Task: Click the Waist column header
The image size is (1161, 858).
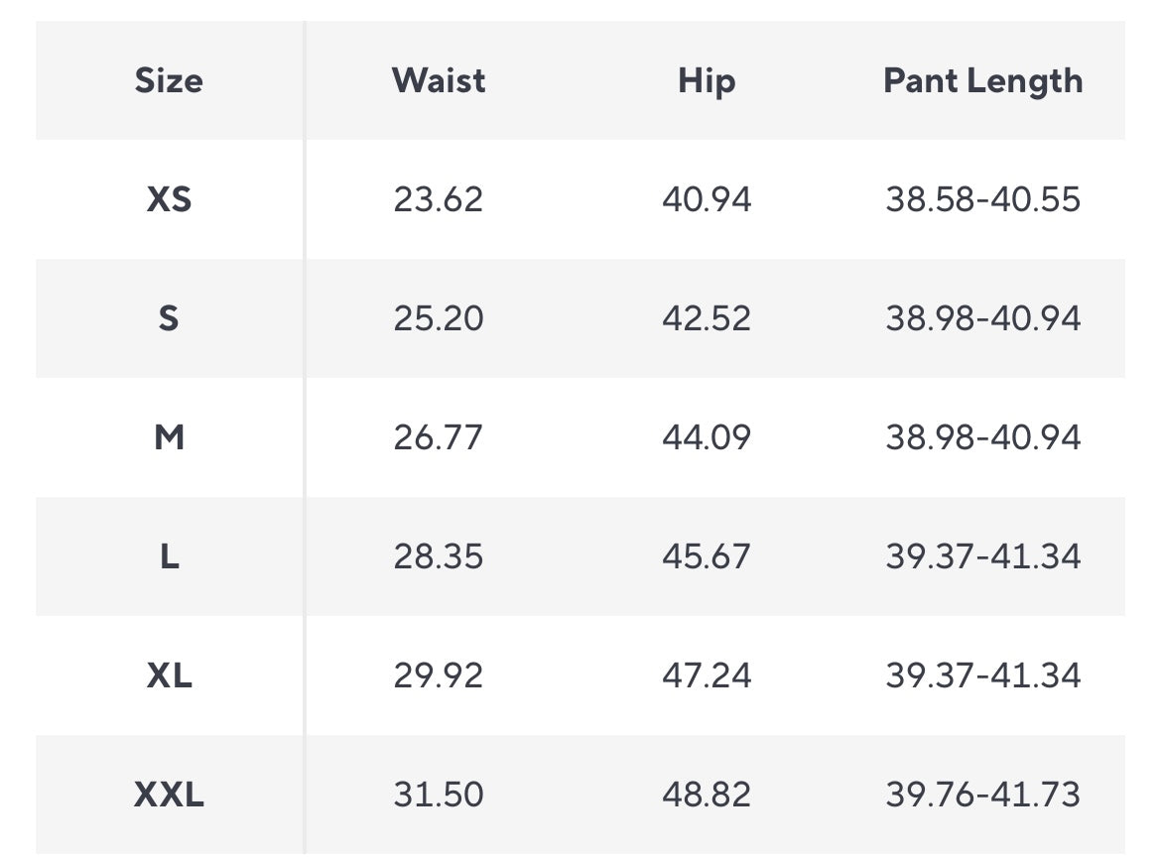Action: tap(439, 80)
